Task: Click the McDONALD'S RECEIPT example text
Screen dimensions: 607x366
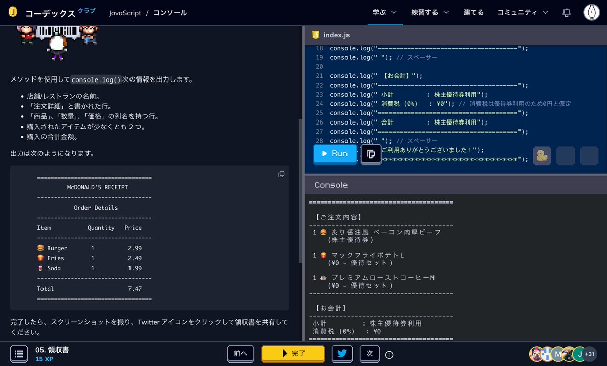Action: [98, 187]
